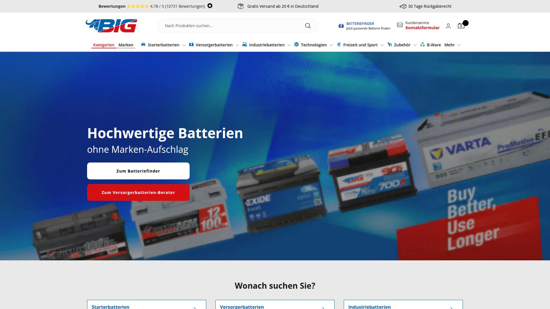Focus the product search input field
The image size is (550, 309).
(238, 26)
